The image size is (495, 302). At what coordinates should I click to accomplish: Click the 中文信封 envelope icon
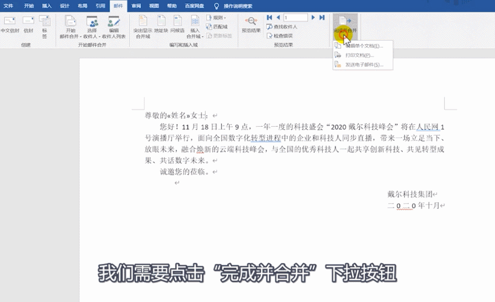(x=10, y=21)
